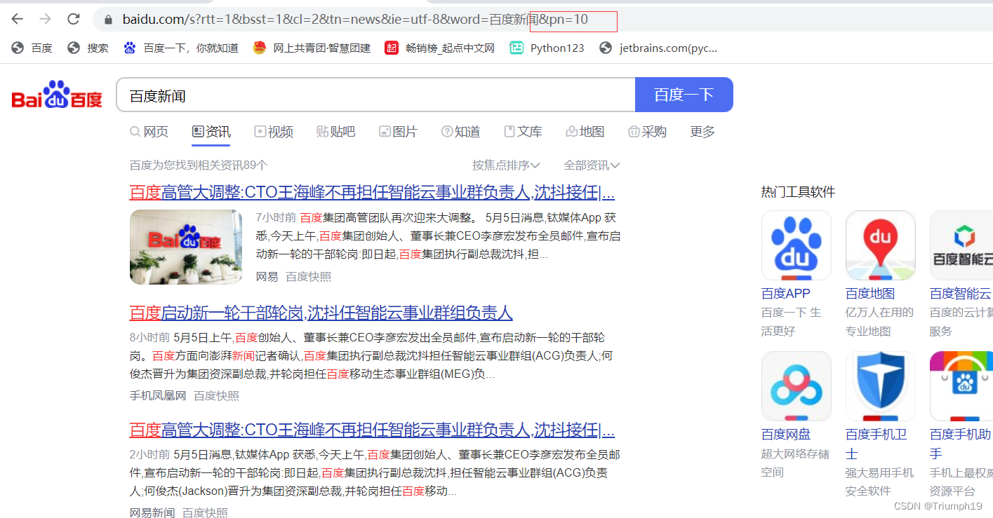Switch to the 网页 tab
Screen dimensions: 993x518
pyautogui.click(x=149, y=132)
